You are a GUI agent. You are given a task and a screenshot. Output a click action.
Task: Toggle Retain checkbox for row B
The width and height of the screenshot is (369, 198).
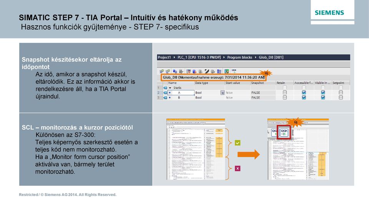(285, 98)
